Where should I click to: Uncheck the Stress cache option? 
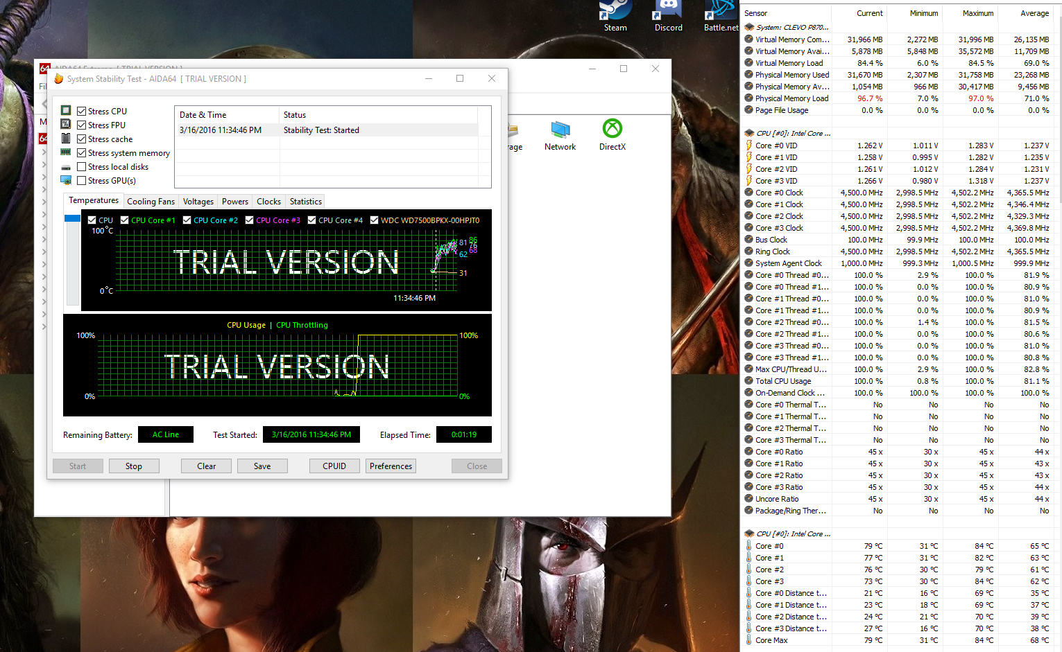point(82,139)
